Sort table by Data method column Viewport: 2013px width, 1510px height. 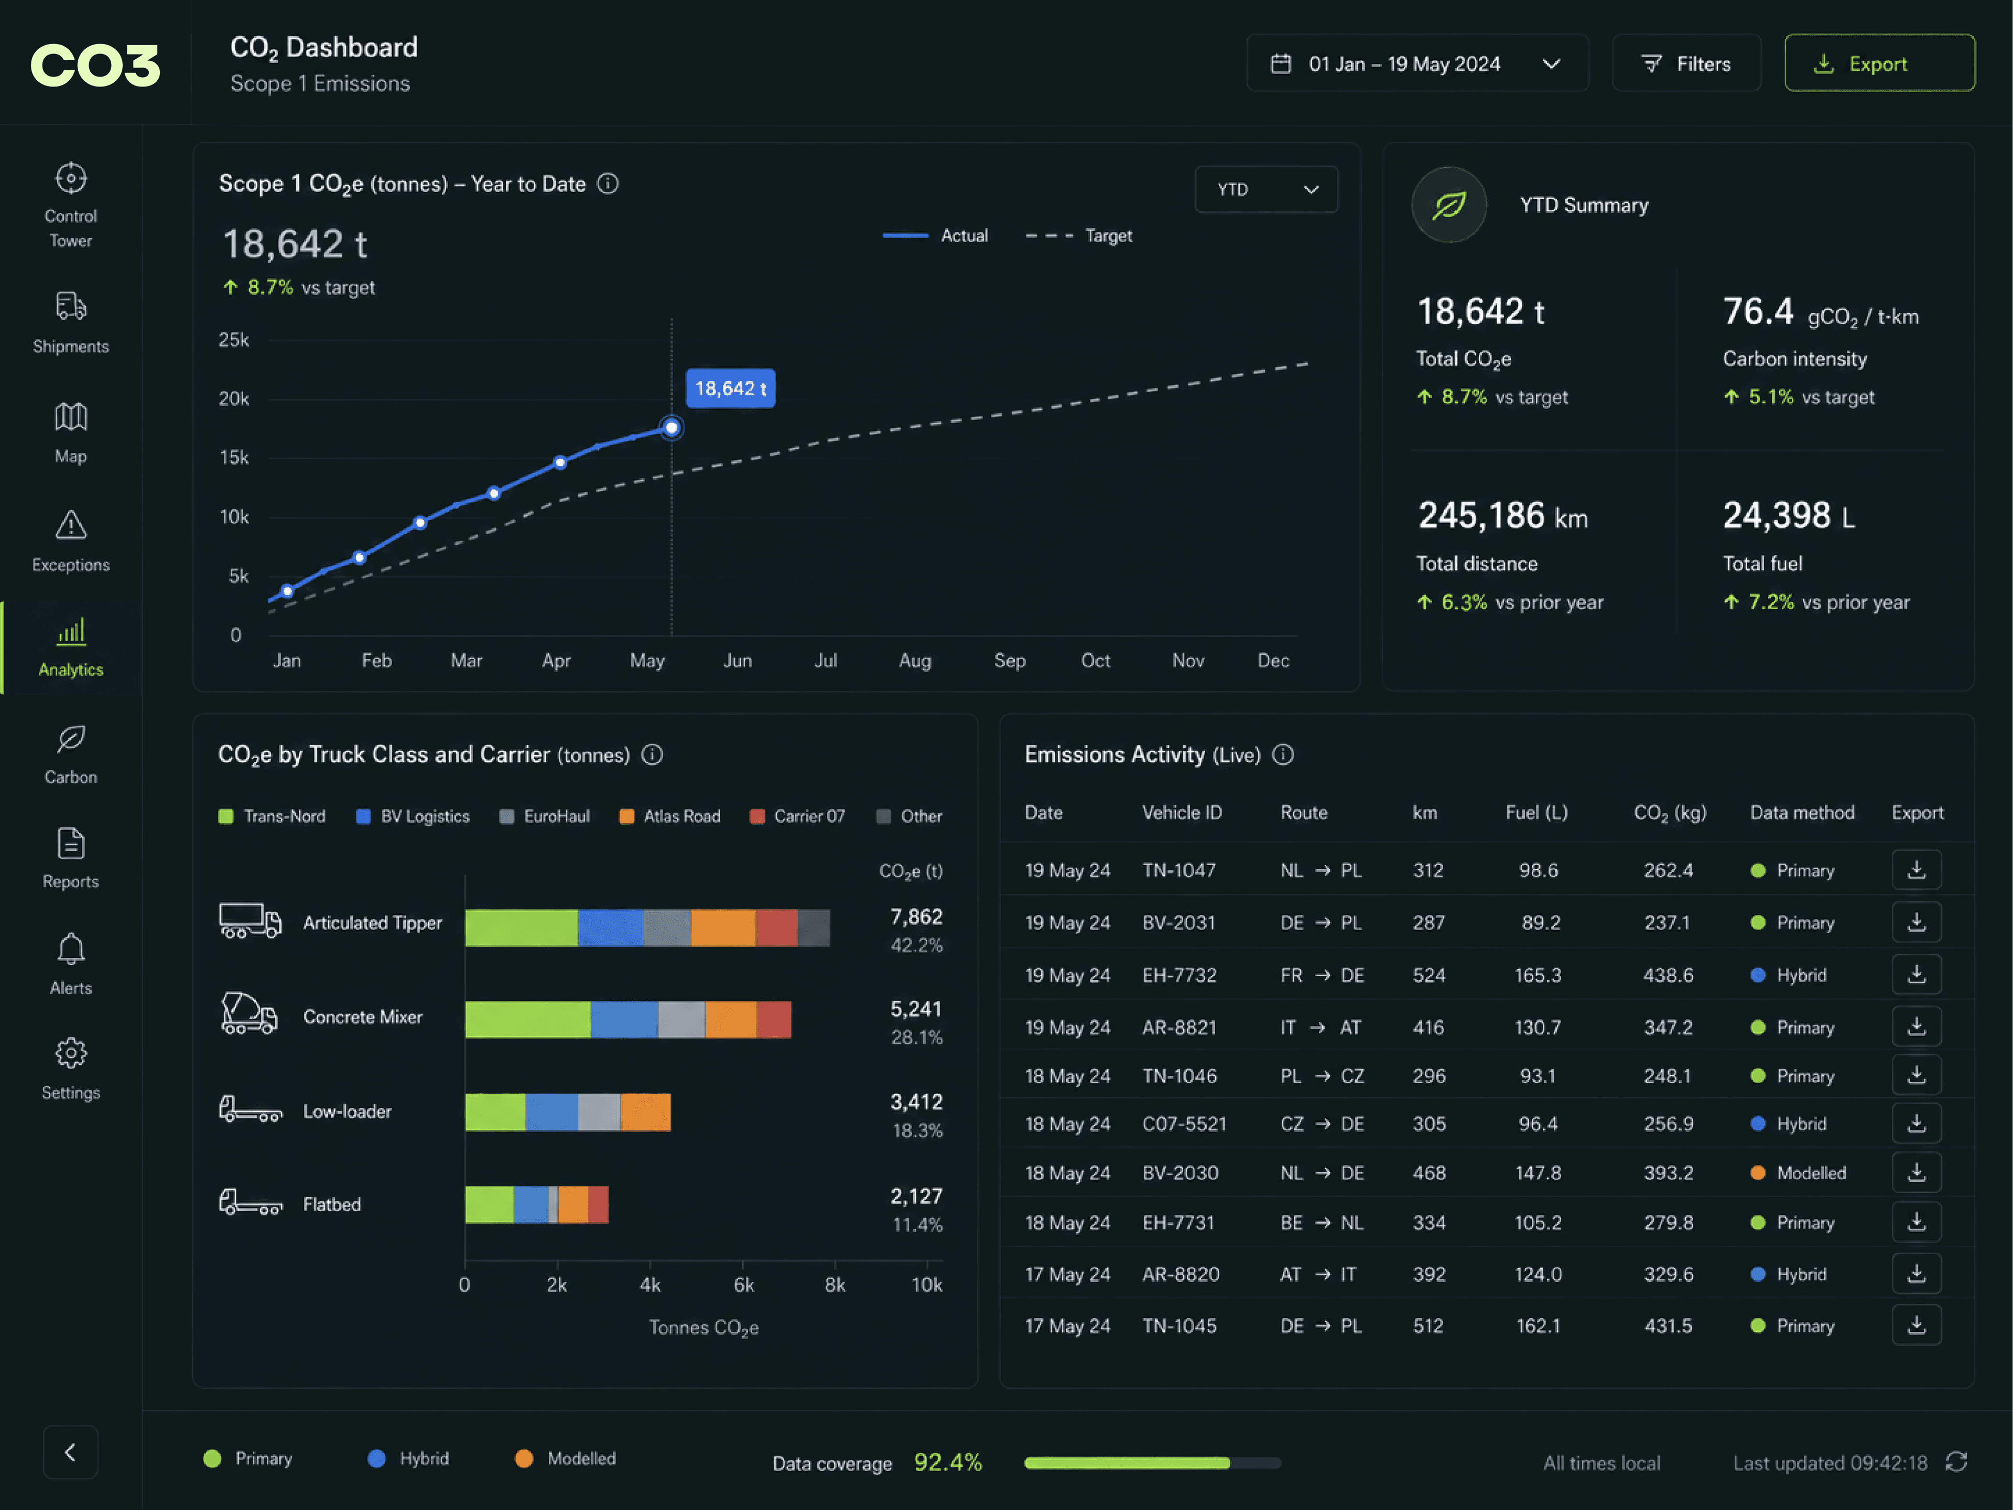pos(1802,813)
